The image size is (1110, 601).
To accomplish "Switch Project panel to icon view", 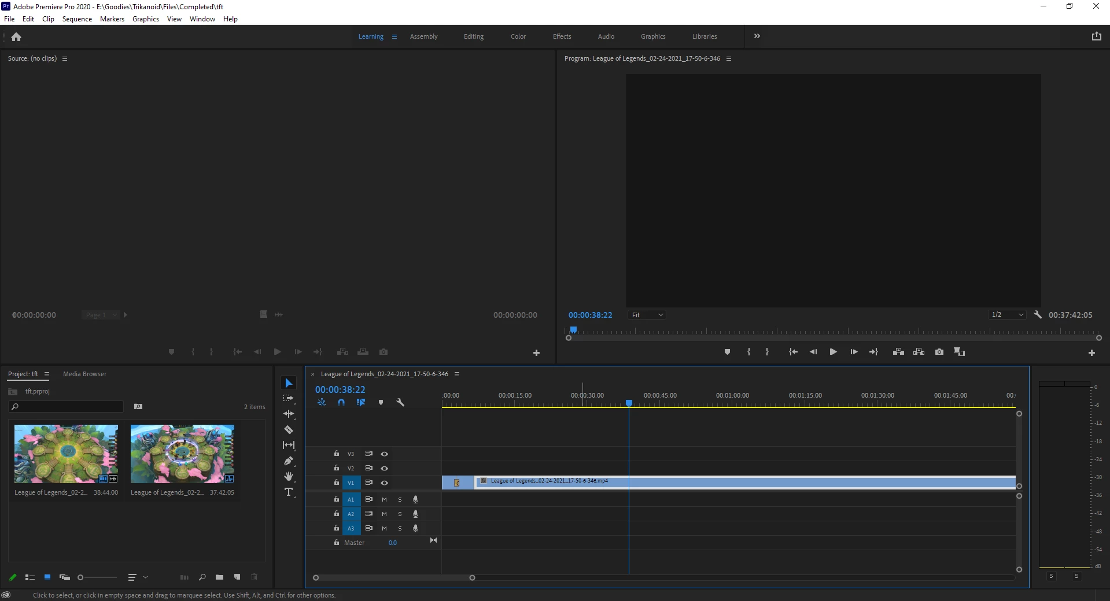I will [47, 577].
